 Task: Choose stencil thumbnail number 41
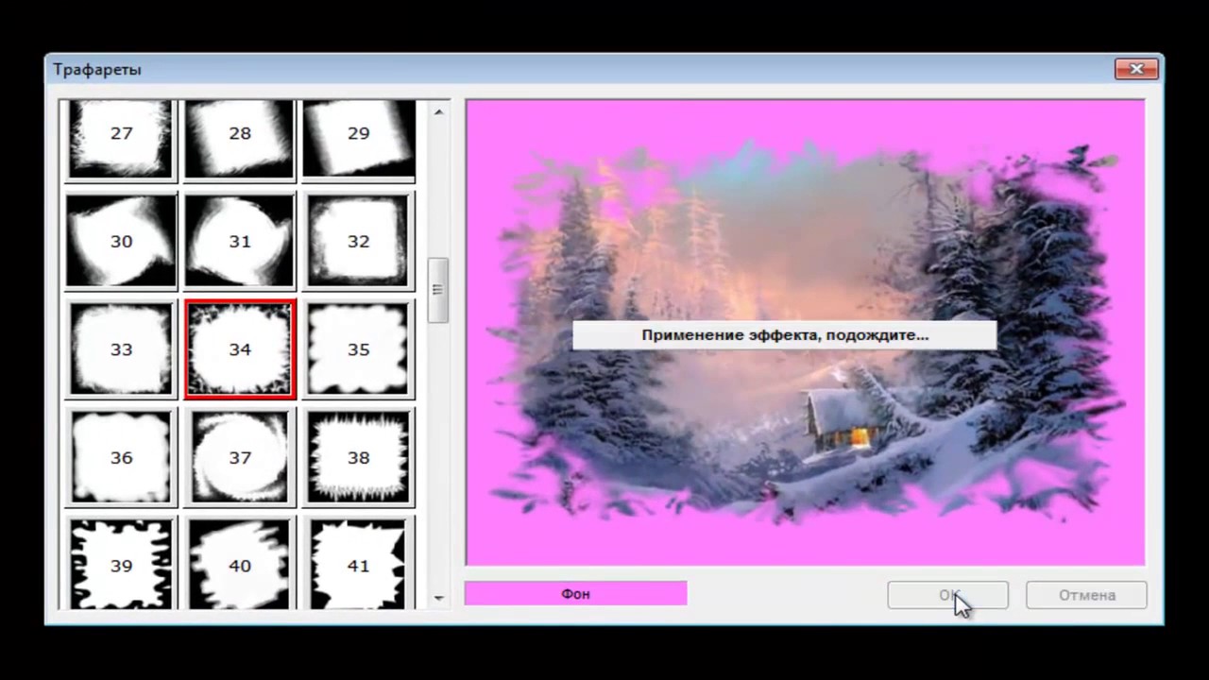(x=358, y=564)
